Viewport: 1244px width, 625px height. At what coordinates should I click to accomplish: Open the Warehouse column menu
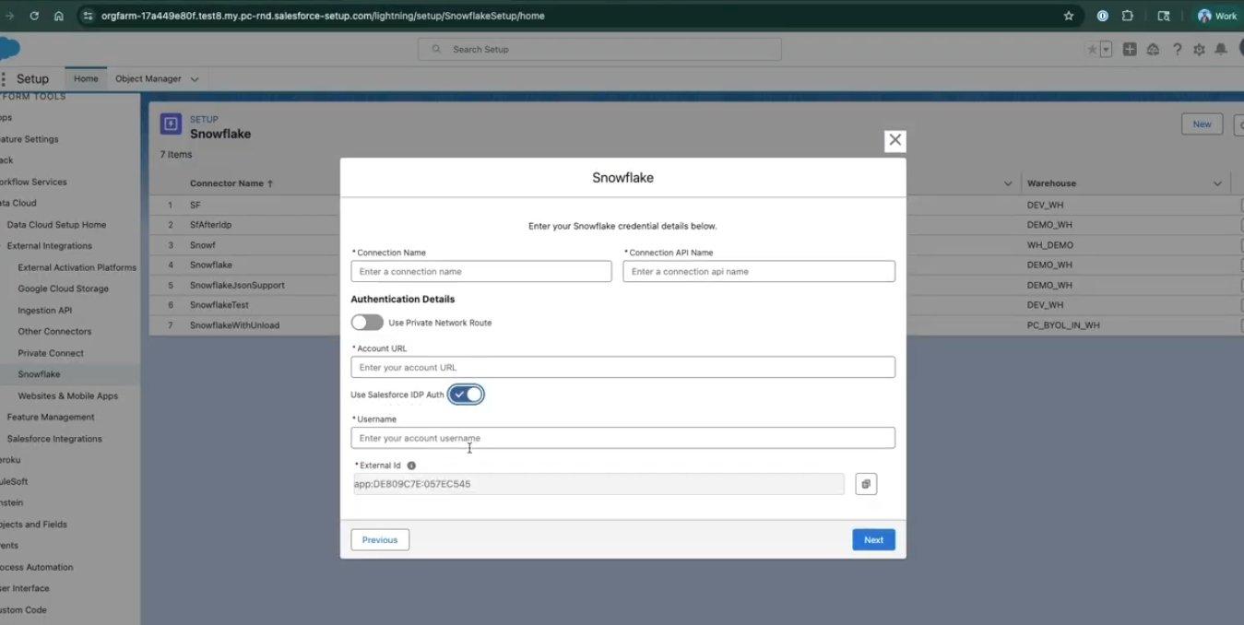click(x=1217, y=183)
